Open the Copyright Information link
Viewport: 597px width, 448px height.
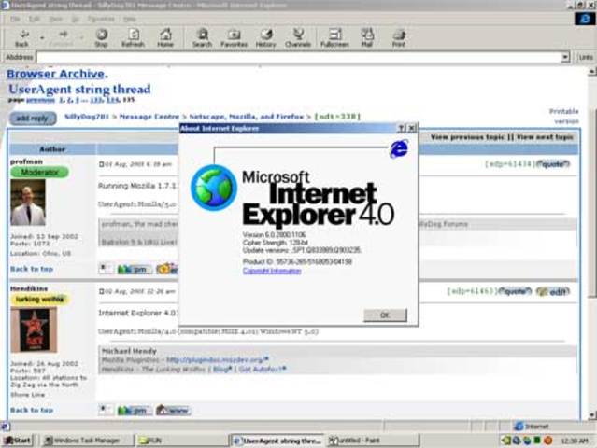tap(272, 271)
